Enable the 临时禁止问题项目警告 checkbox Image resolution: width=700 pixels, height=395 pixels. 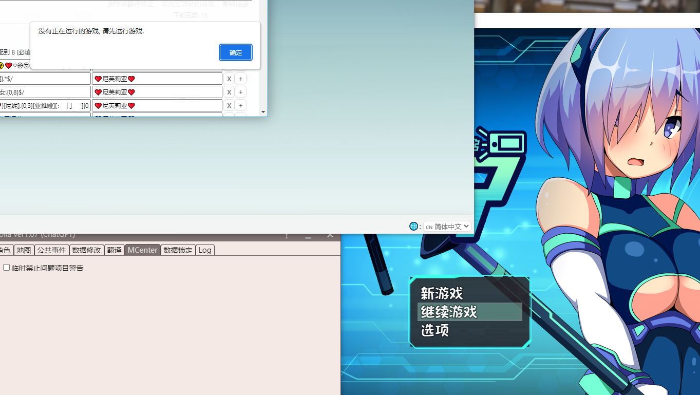click(x=6, y=267)
